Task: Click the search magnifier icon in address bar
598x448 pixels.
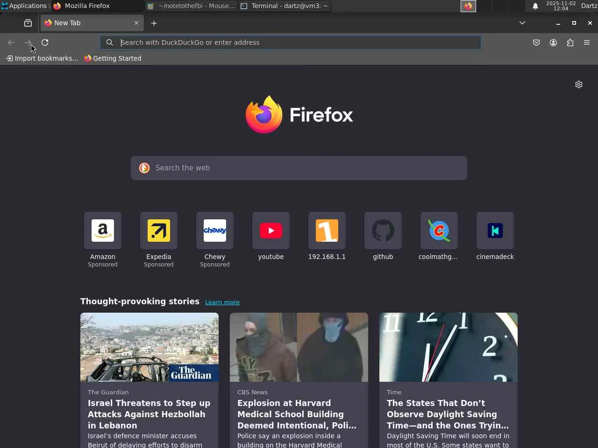Action: (x=109, y=42)
